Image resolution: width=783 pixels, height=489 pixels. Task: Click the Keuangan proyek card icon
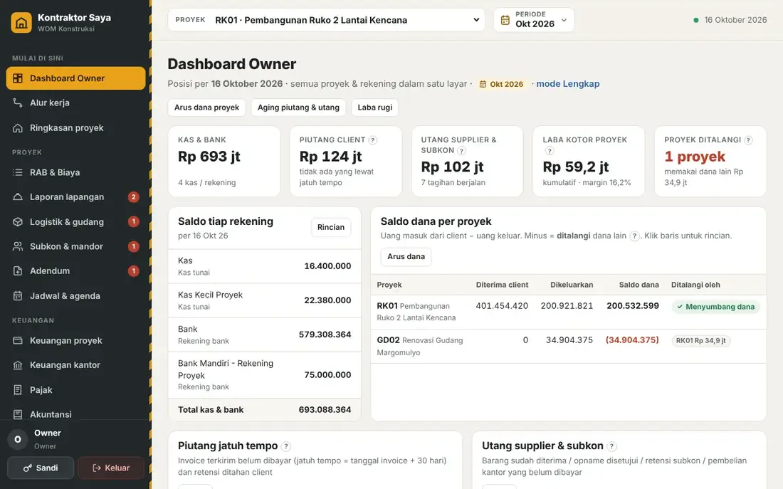click(18, 341)
